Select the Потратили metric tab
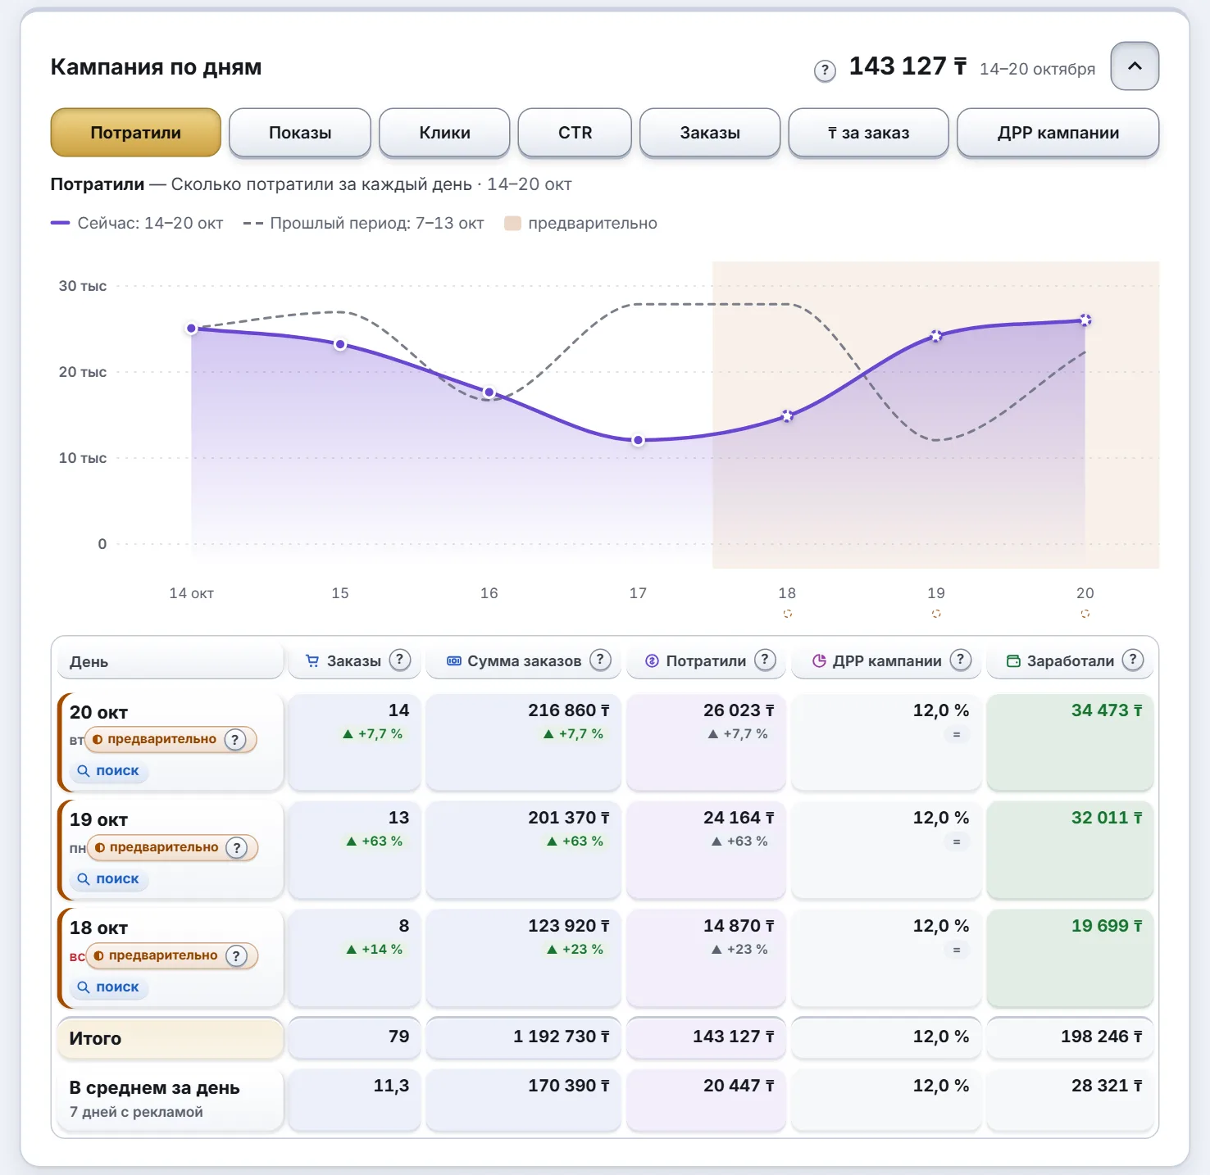This screenshot has width=1210, height=1175. (x=136, y=133)
